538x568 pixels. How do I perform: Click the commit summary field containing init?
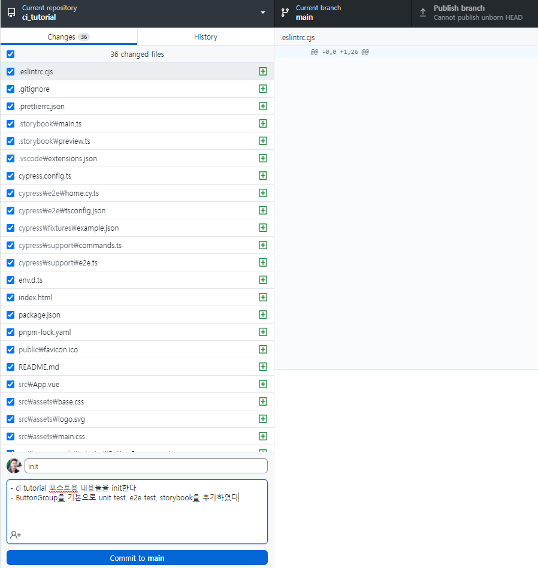pos(146,466)
